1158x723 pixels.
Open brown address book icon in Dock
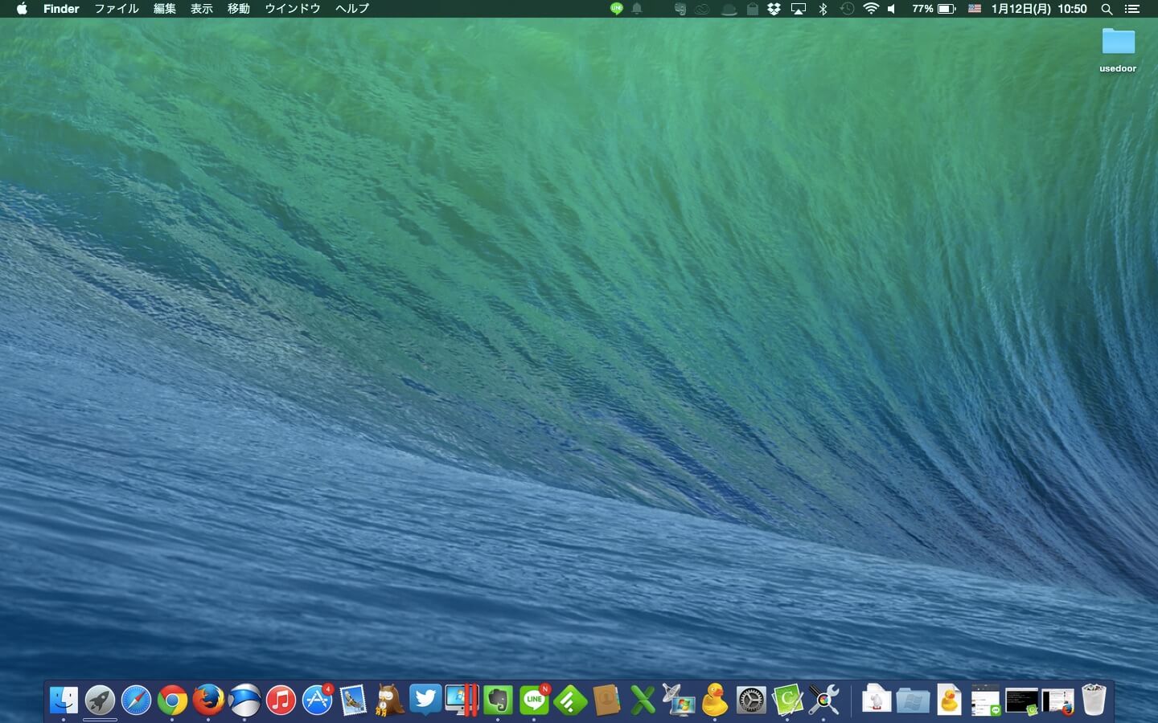(x=606, y=700)
